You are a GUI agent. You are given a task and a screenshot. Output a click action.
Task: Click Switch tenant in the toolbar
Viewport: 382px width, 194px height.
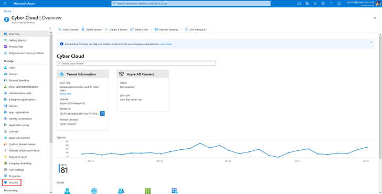[x=68, y=29]
